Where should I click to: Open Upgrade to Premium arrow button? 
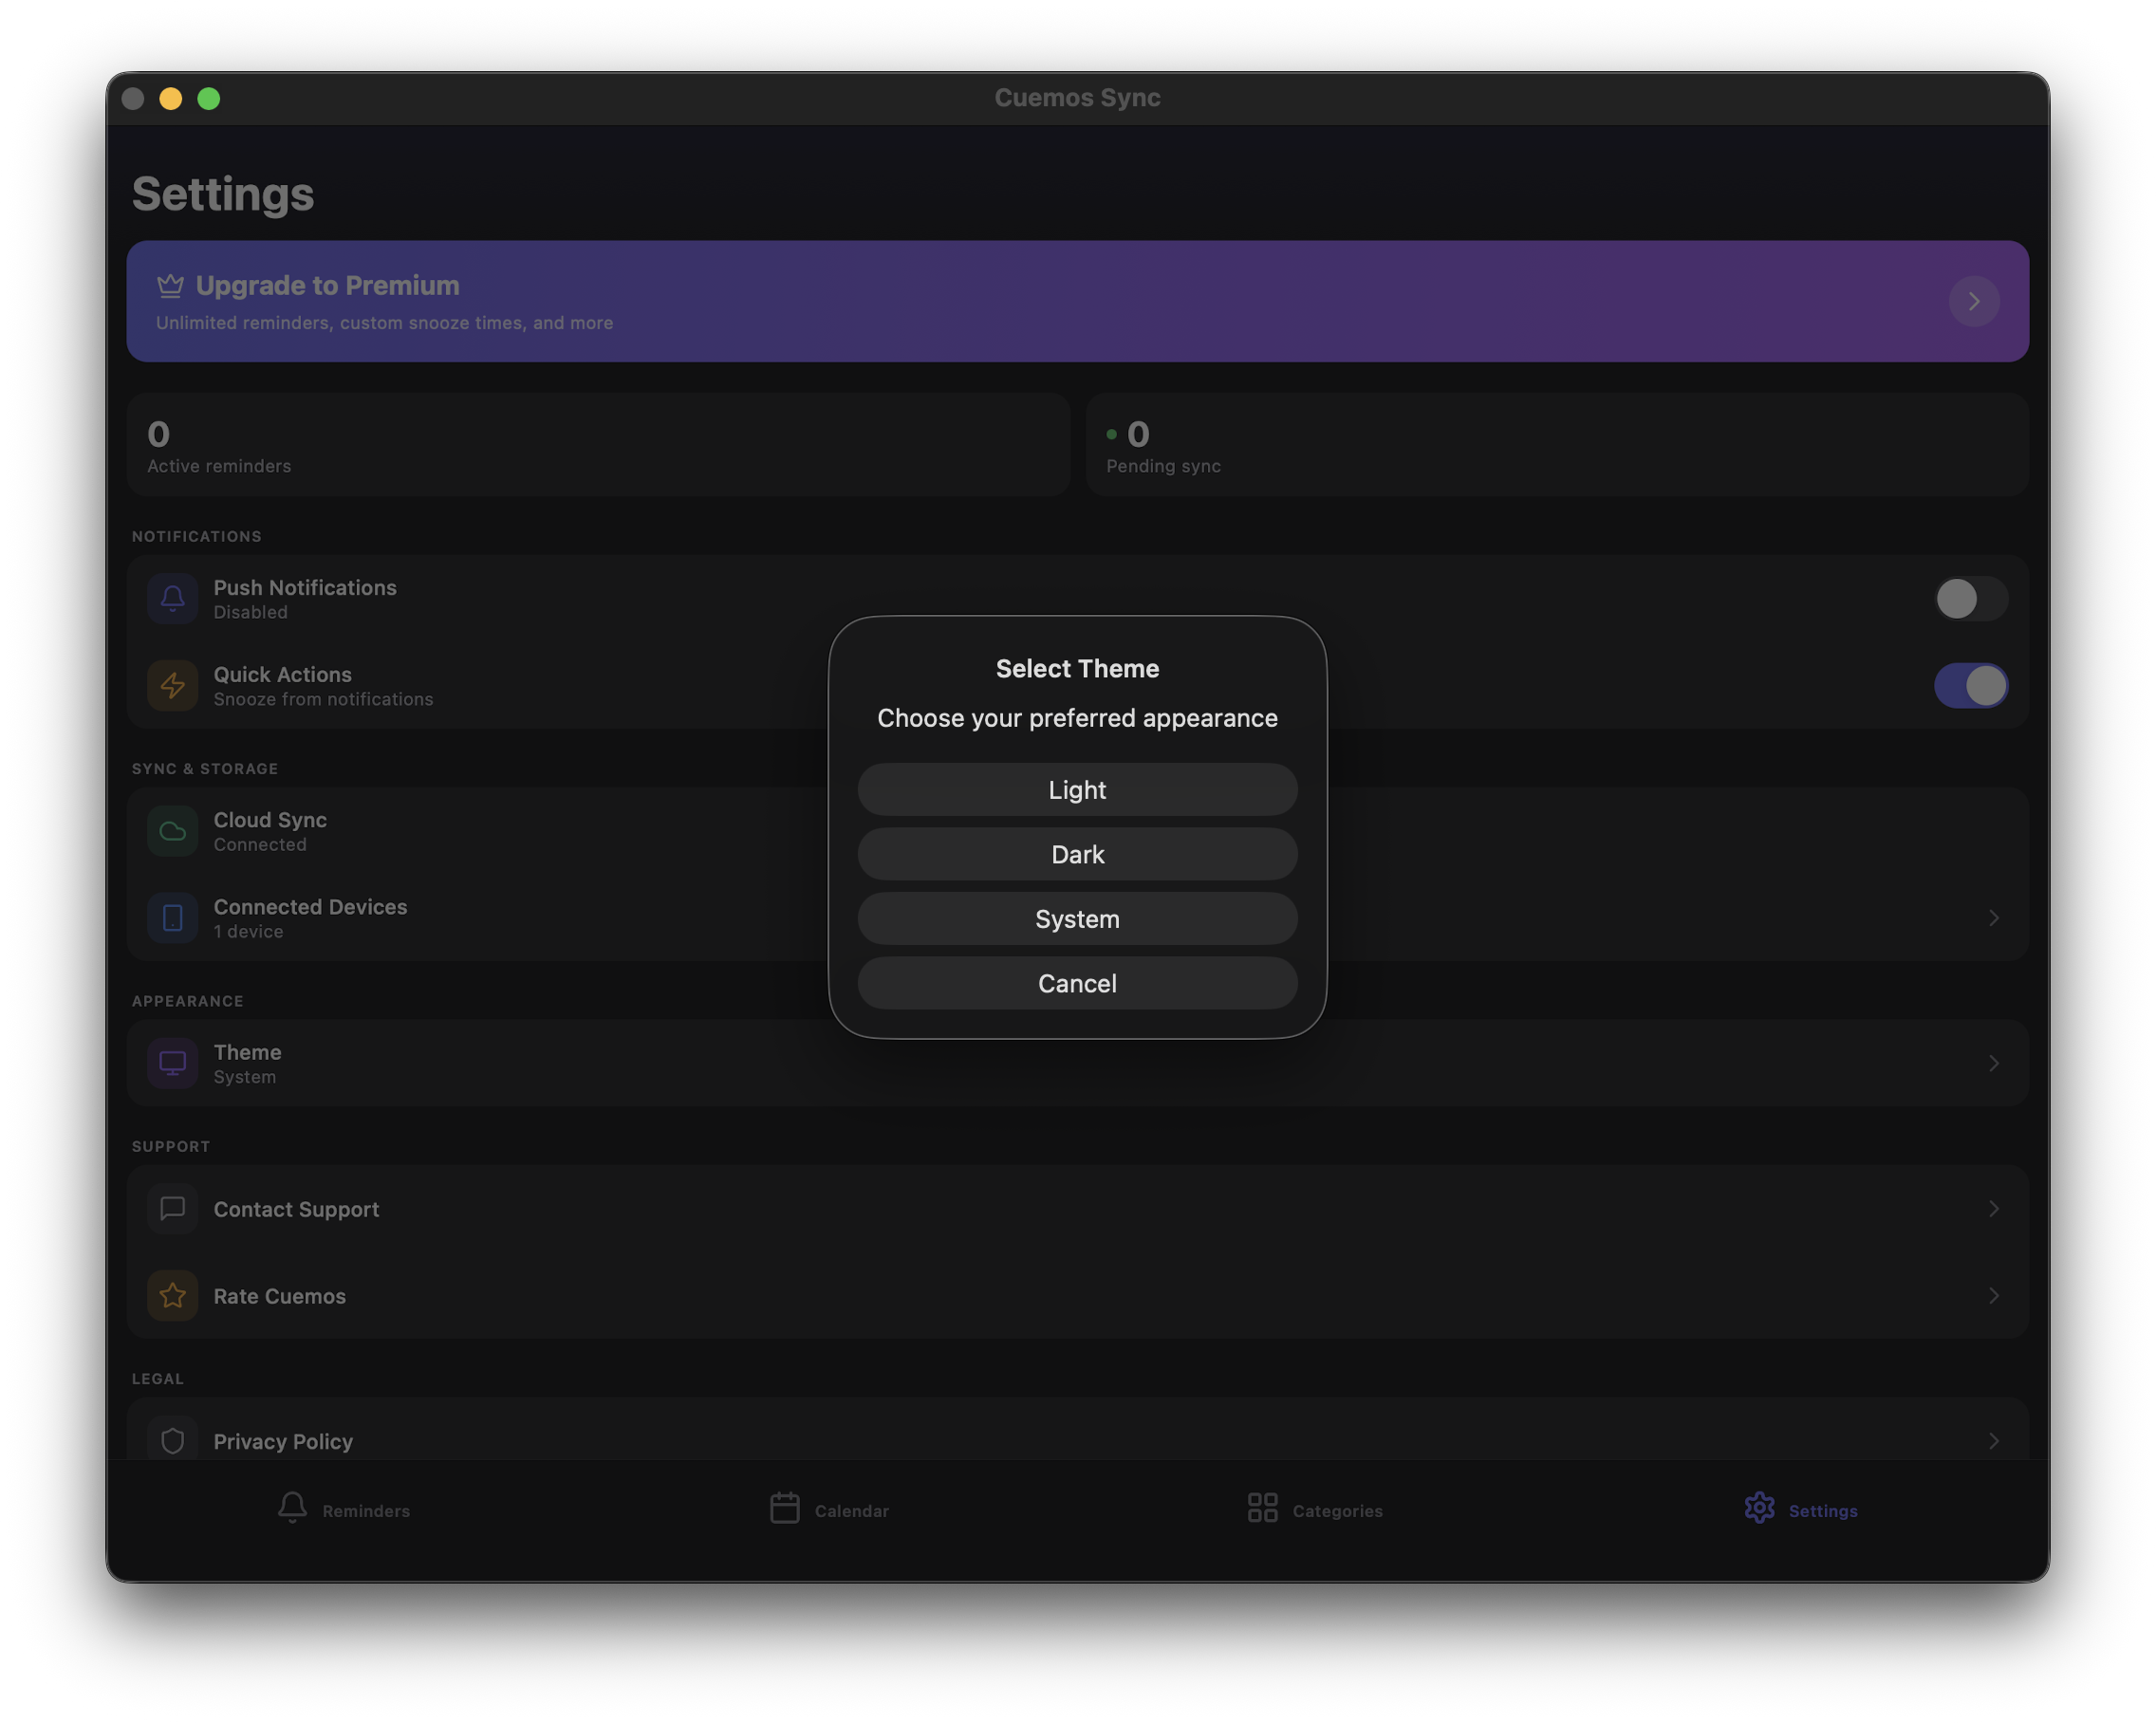click(x=1973, y=301)
